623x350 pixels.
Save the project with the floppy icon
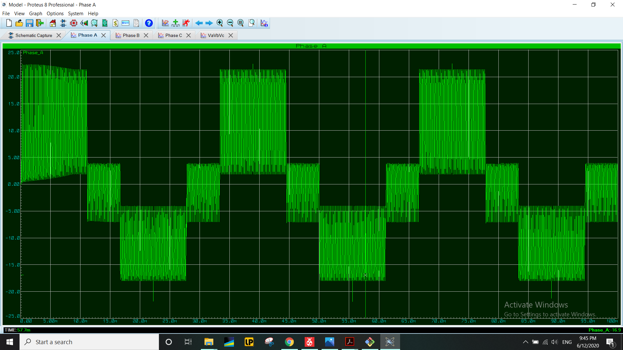click(30, 23)
